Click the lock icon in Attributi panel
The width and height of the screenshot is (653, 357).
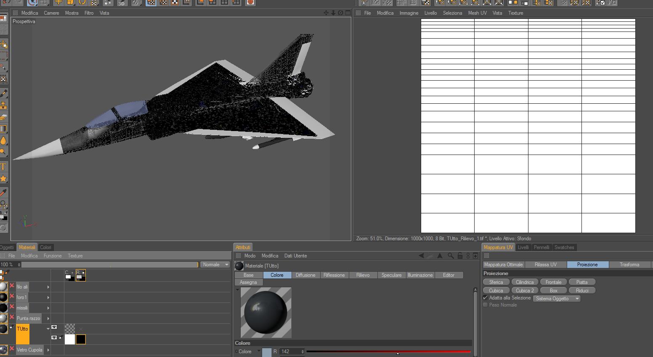[x=460, y=256]
